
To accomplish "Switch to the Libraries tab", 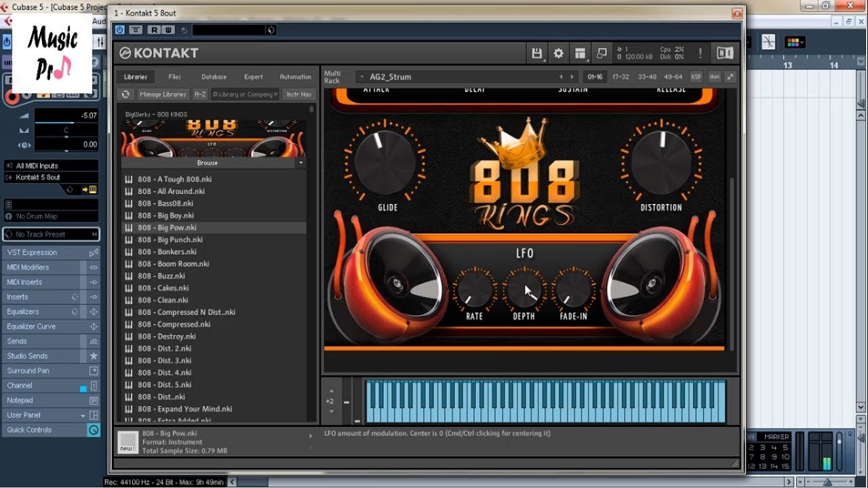I will pos(136,77).
